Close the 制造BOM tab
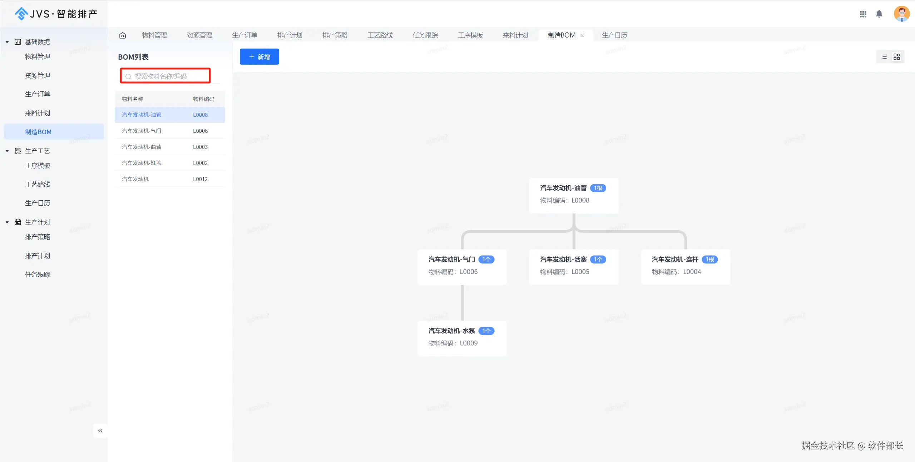Viewport: 915px width, 462px height. coord(582,35)
